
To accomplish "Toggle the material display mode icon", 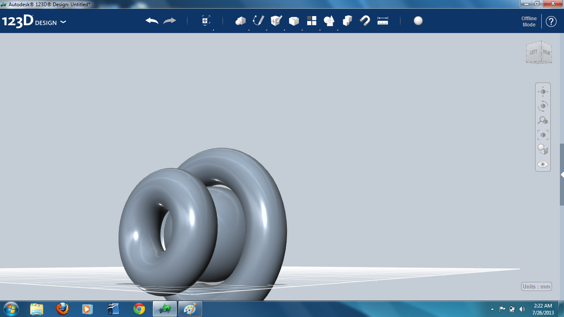I will click(x=543, y=149).
